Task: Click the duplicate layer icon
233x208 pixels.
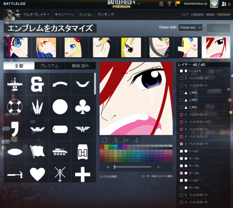Action: coord(105,140)
